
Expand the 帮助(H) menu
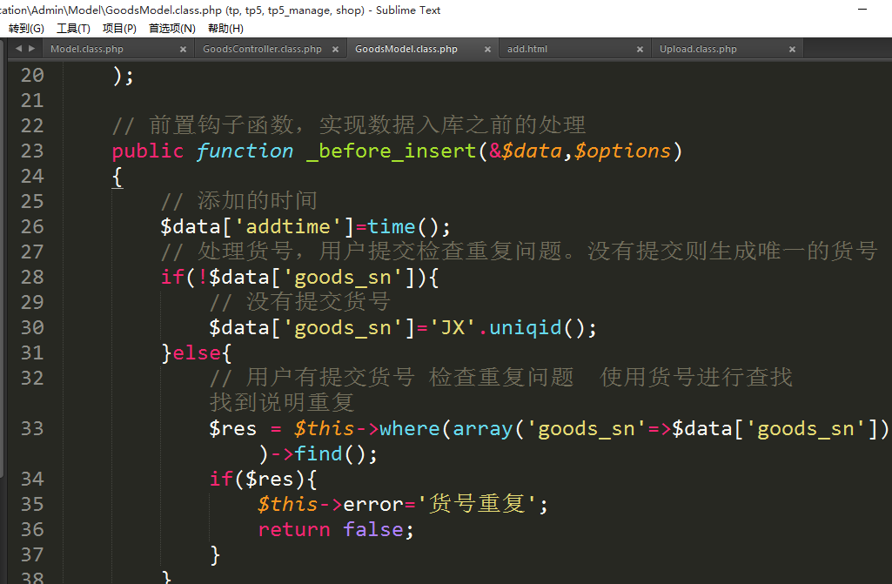225,29
